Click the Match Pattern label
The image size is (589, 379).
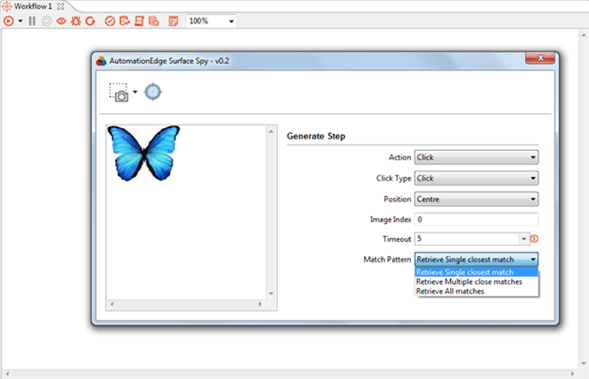tap(387, 259)
